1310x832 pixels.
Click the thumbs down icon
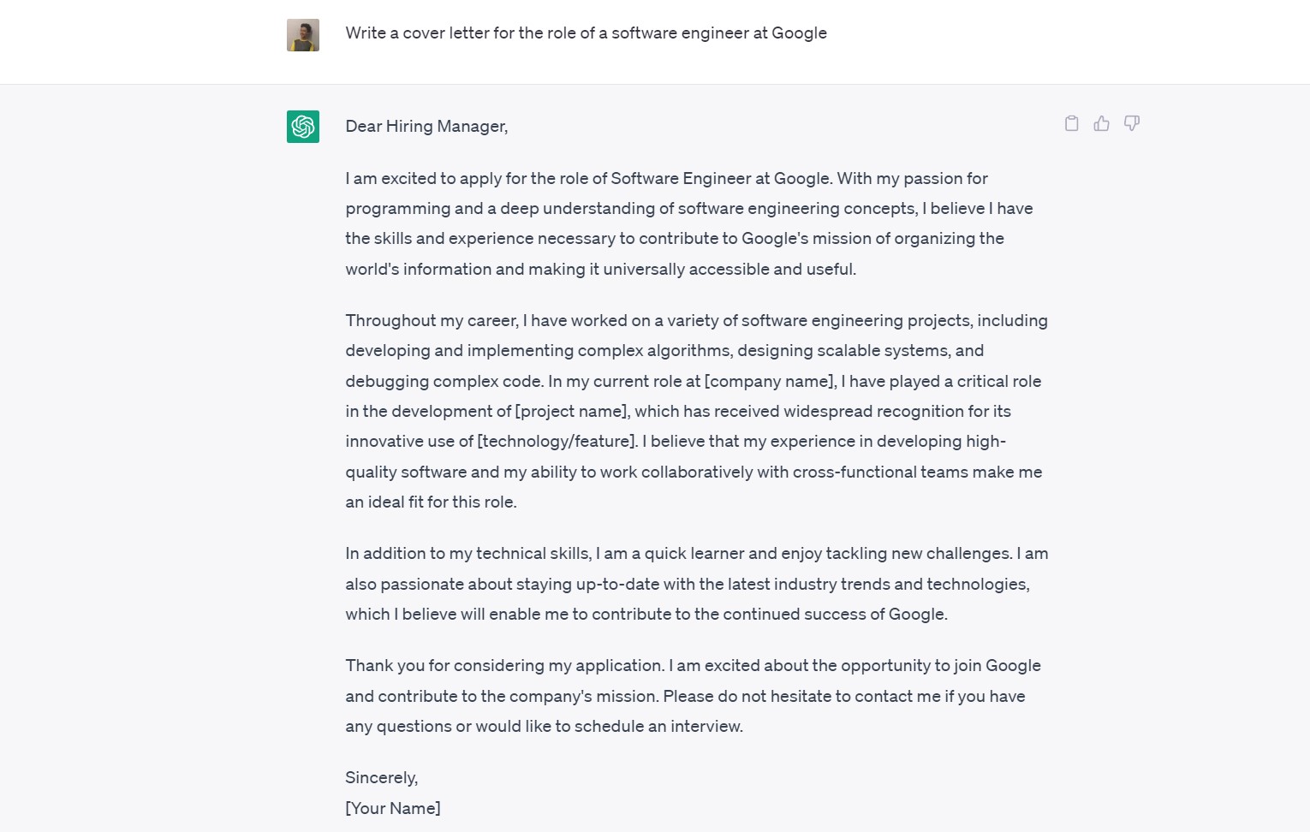pyautogui.click(x=1132, y=123)
